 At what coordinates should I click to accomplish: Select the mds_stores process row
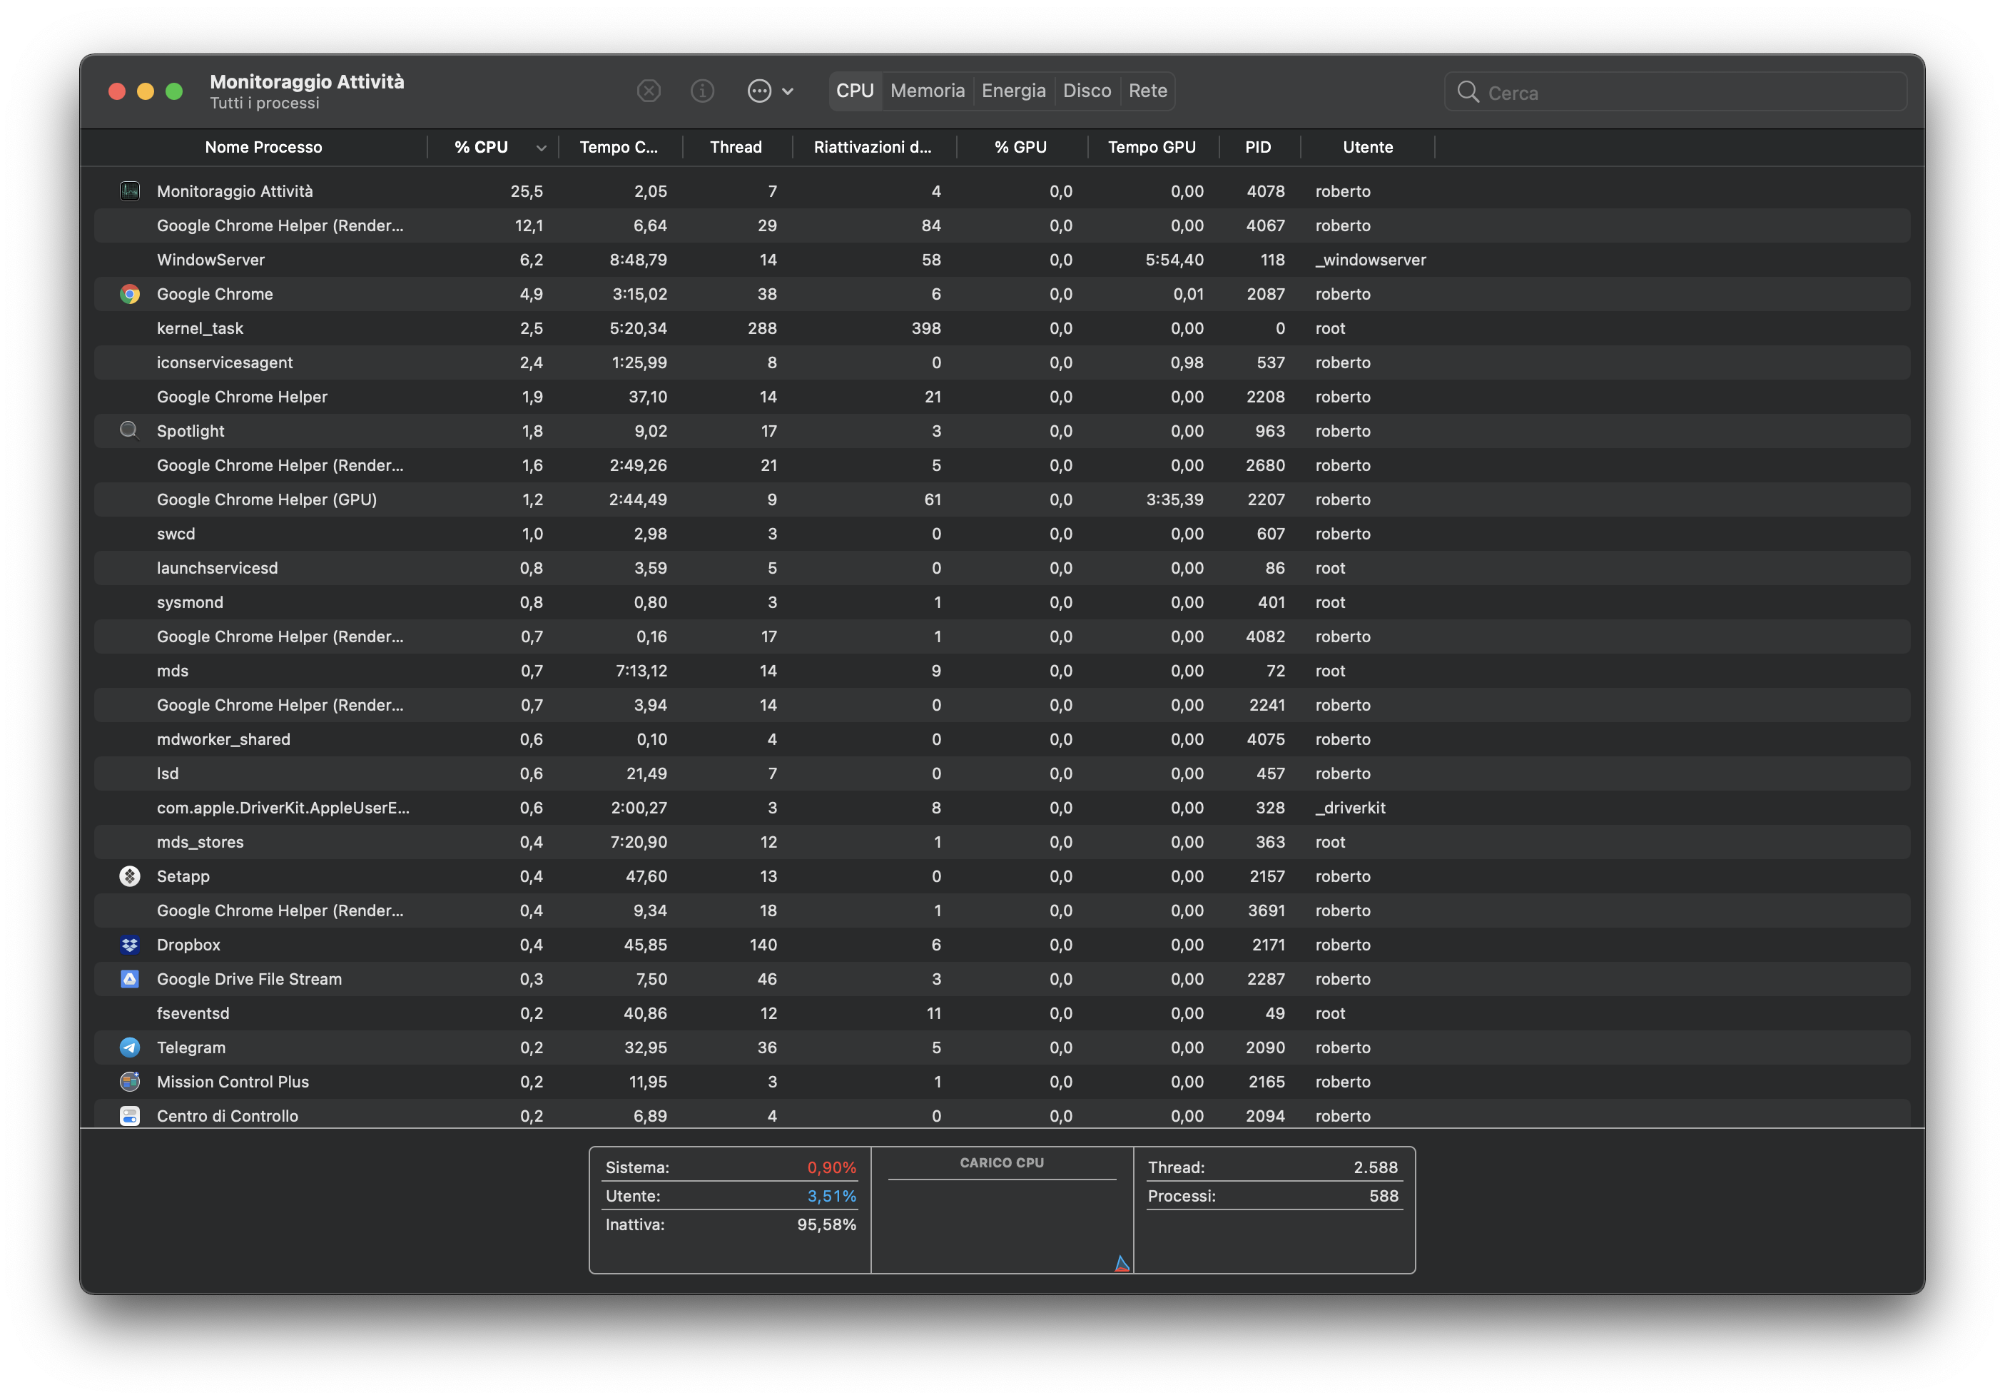[x=1002, y=842]
